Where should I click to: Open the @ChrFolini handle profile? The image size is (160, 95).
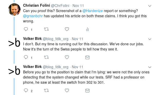click(60, 6)
